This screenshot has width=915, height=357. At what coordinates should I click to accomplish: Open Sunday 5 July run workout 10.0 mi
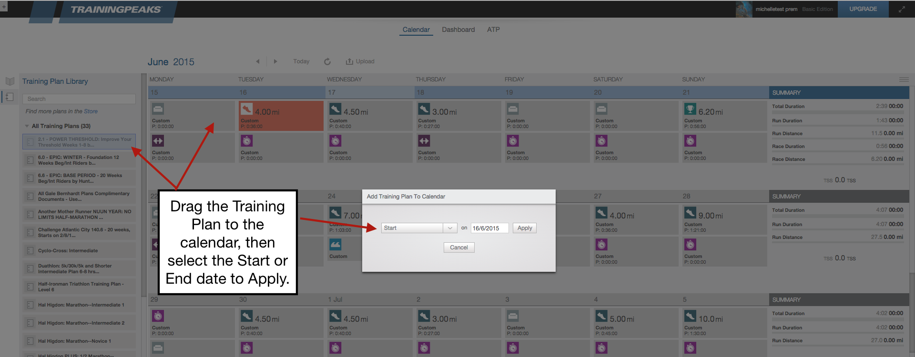725,323
